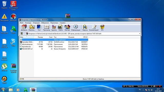Open the Амиго desktop shortcut
Viewport: 164px width, 92px height.
14,30
